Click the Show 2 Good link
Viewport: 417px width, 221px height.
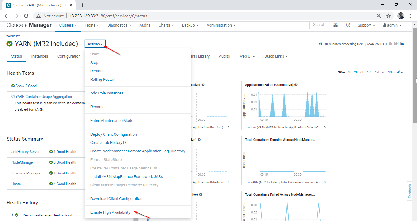[x=26, y=86]
